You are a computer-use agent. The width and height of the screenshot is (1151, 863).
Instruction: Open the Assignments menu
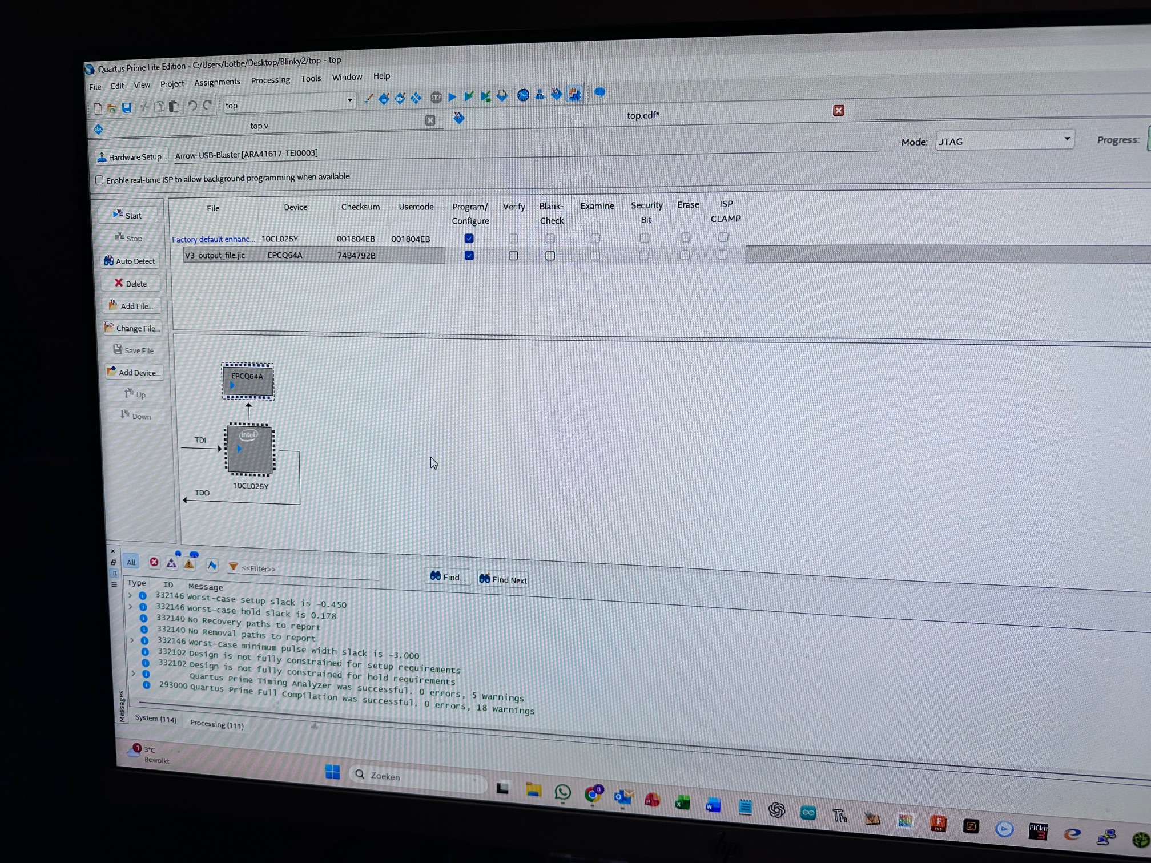pyautogui.click(x=217, y=82)
